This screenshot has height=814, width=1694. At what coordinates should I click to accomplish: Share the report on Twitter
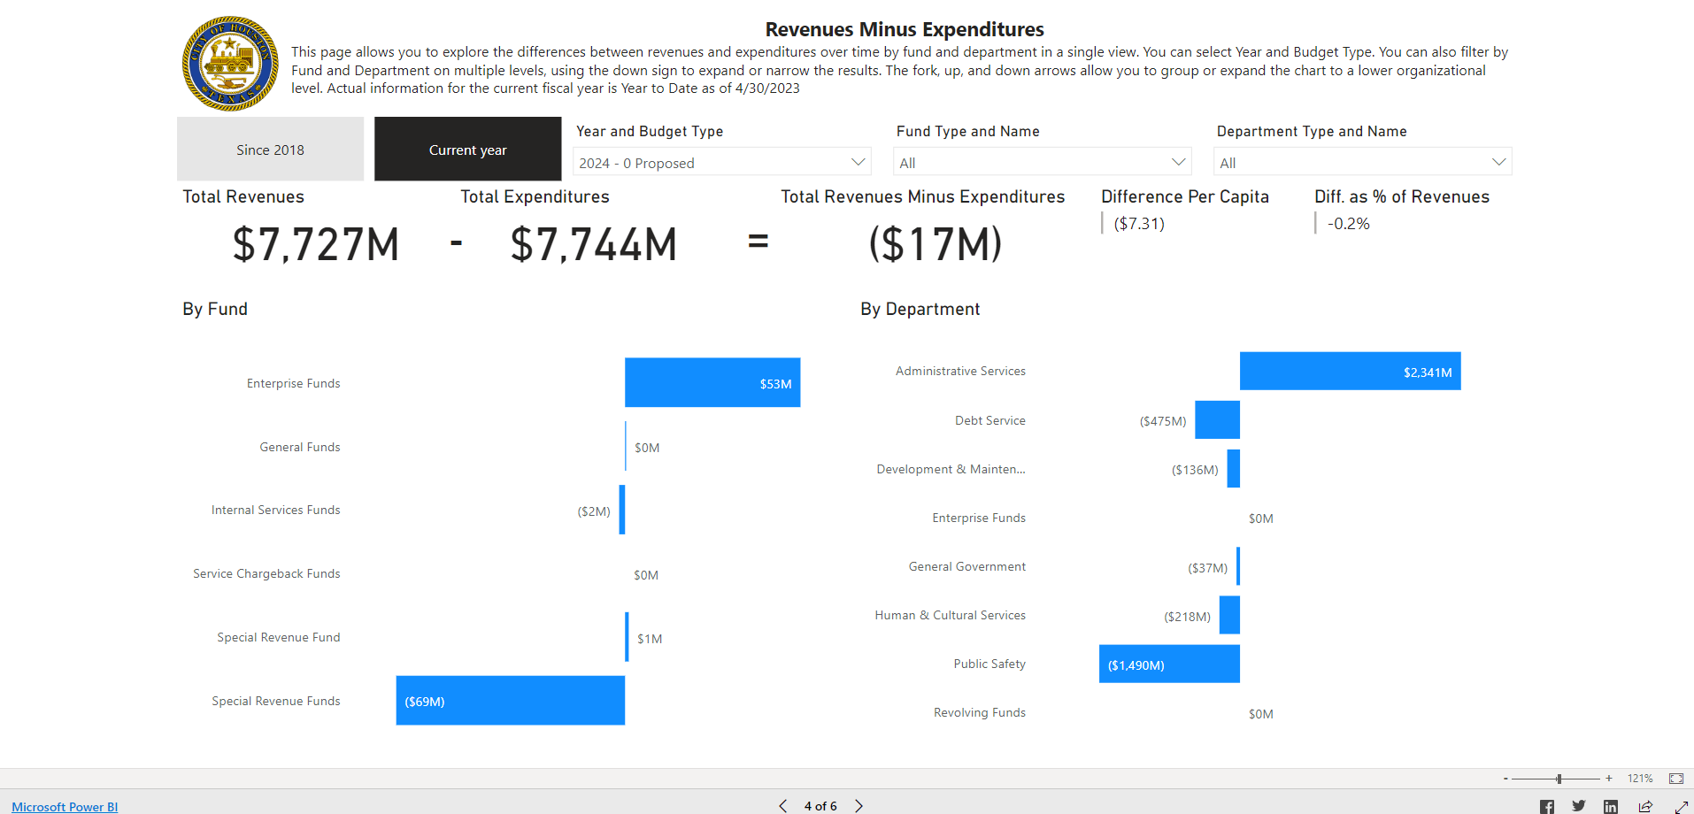[x=1578, y=806]
